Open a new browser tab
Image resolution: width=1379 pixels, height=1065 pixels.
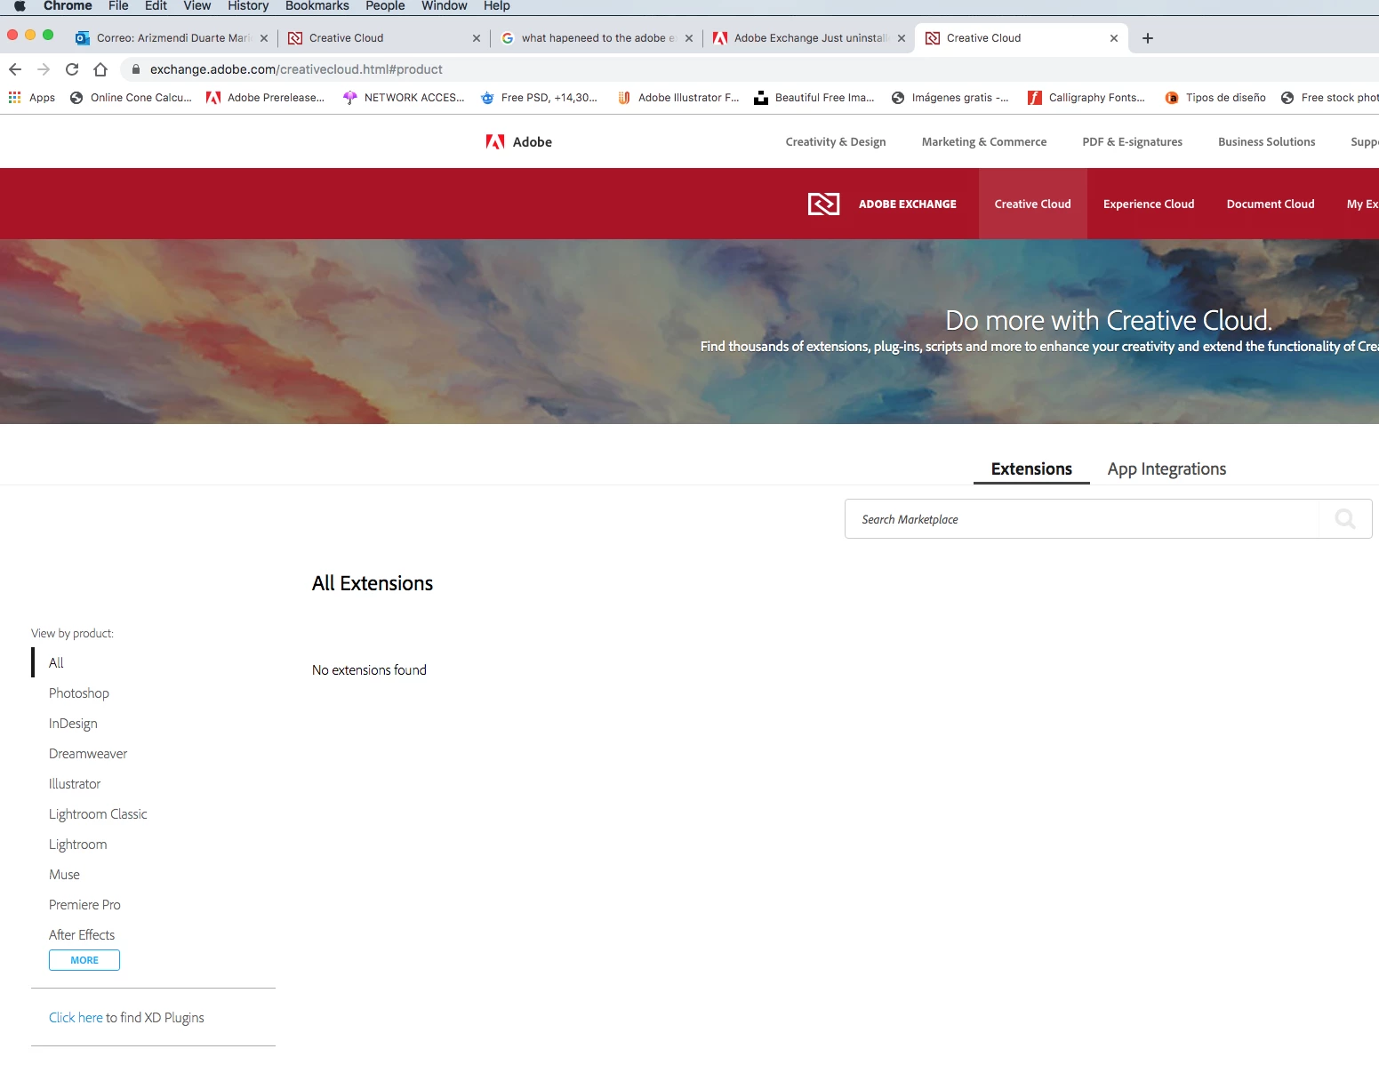[x=1148, y=38]
